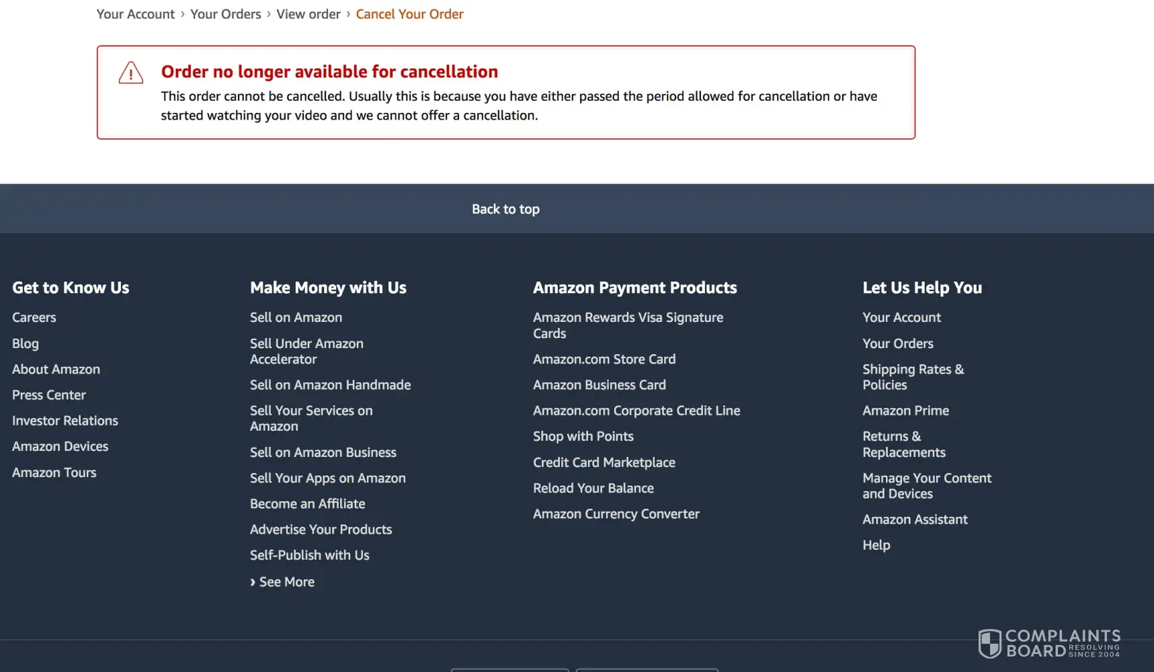Visit the Investor Relations page

(65, 421)
